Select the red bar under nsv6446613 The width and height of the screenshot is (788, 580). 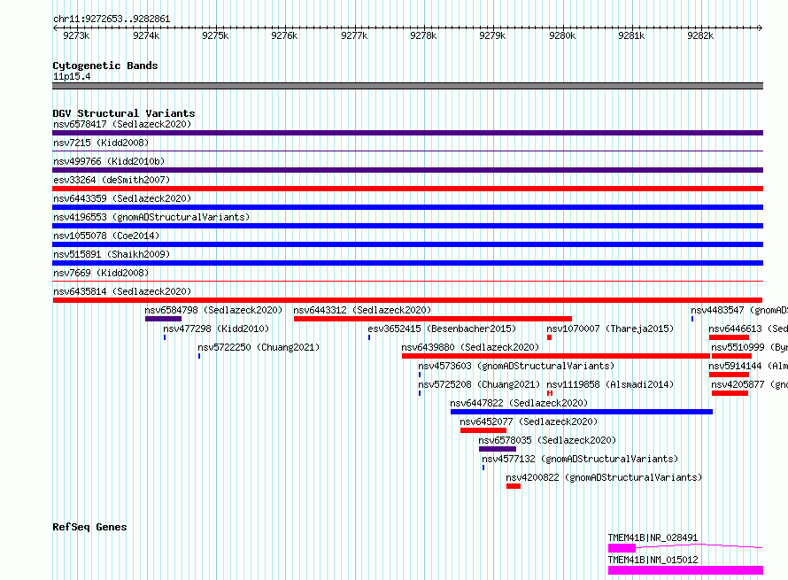[730, 337]
